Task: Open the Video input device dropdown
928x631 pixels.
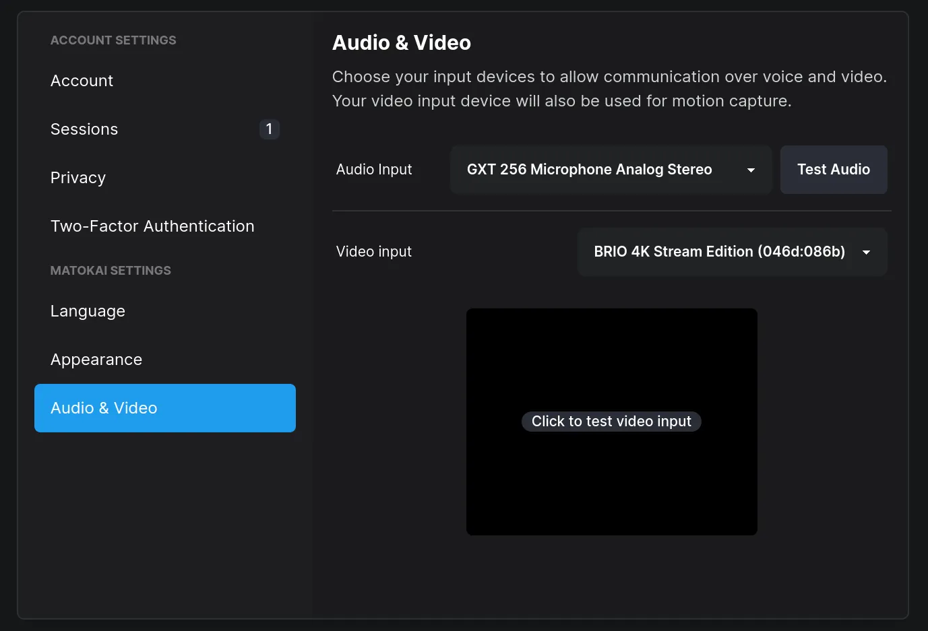Action: (733, 252)
